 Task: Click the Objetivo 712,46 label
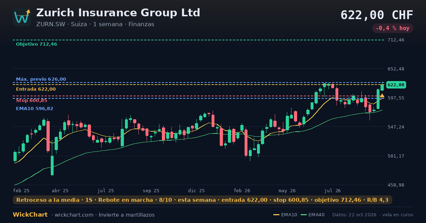tap(37, 44)
